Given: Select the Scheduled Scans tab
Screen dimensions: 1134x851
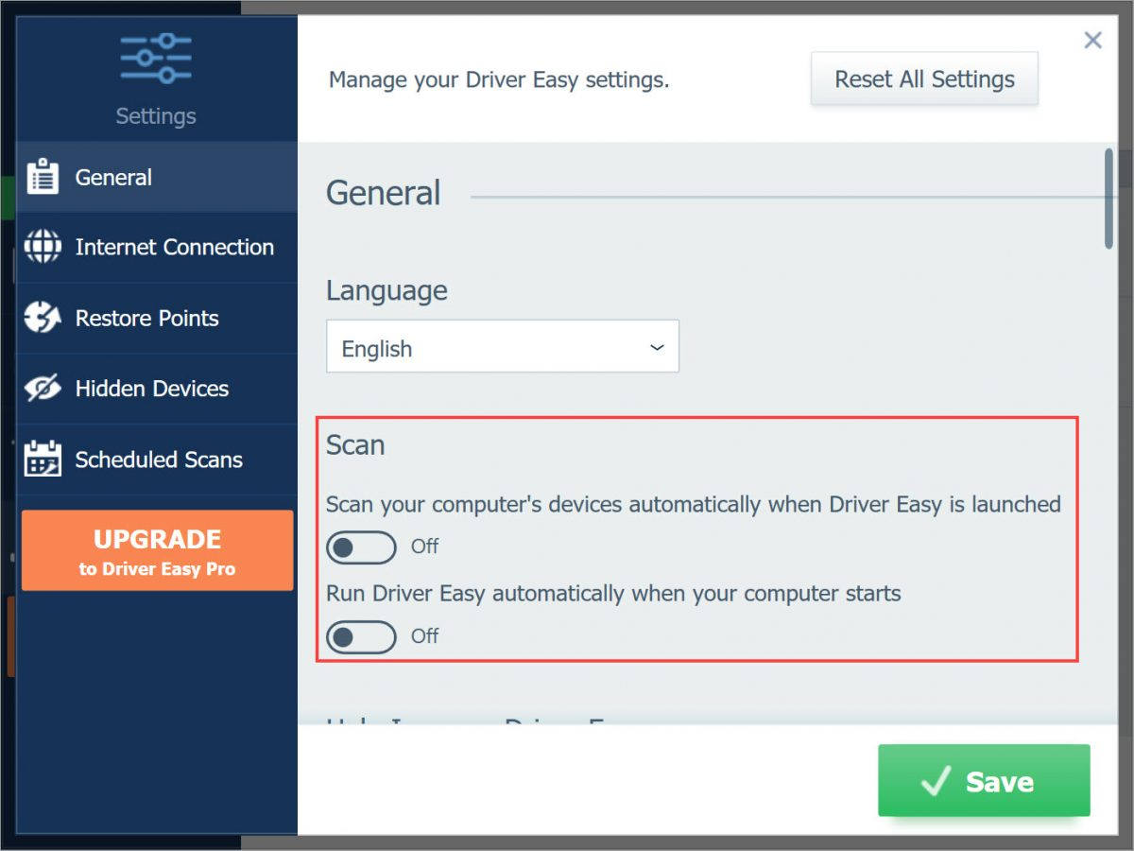Looking at the screenshot, I should pos(157,460).
